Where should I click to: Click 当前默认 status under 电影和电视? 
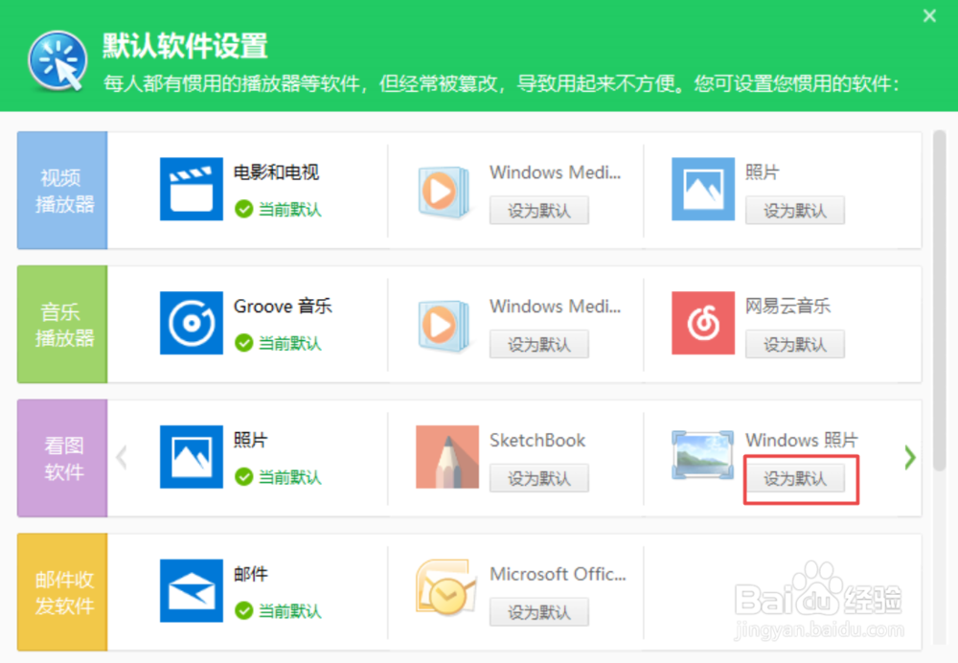(289, 210)
